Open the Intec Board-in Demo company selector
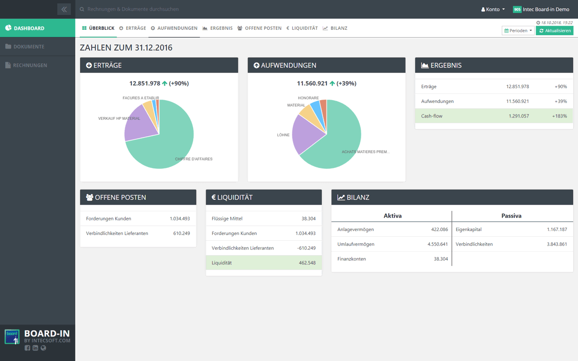The height and width of the screenshot is (361, 578). pyautogui.click(x=546, y=9)
